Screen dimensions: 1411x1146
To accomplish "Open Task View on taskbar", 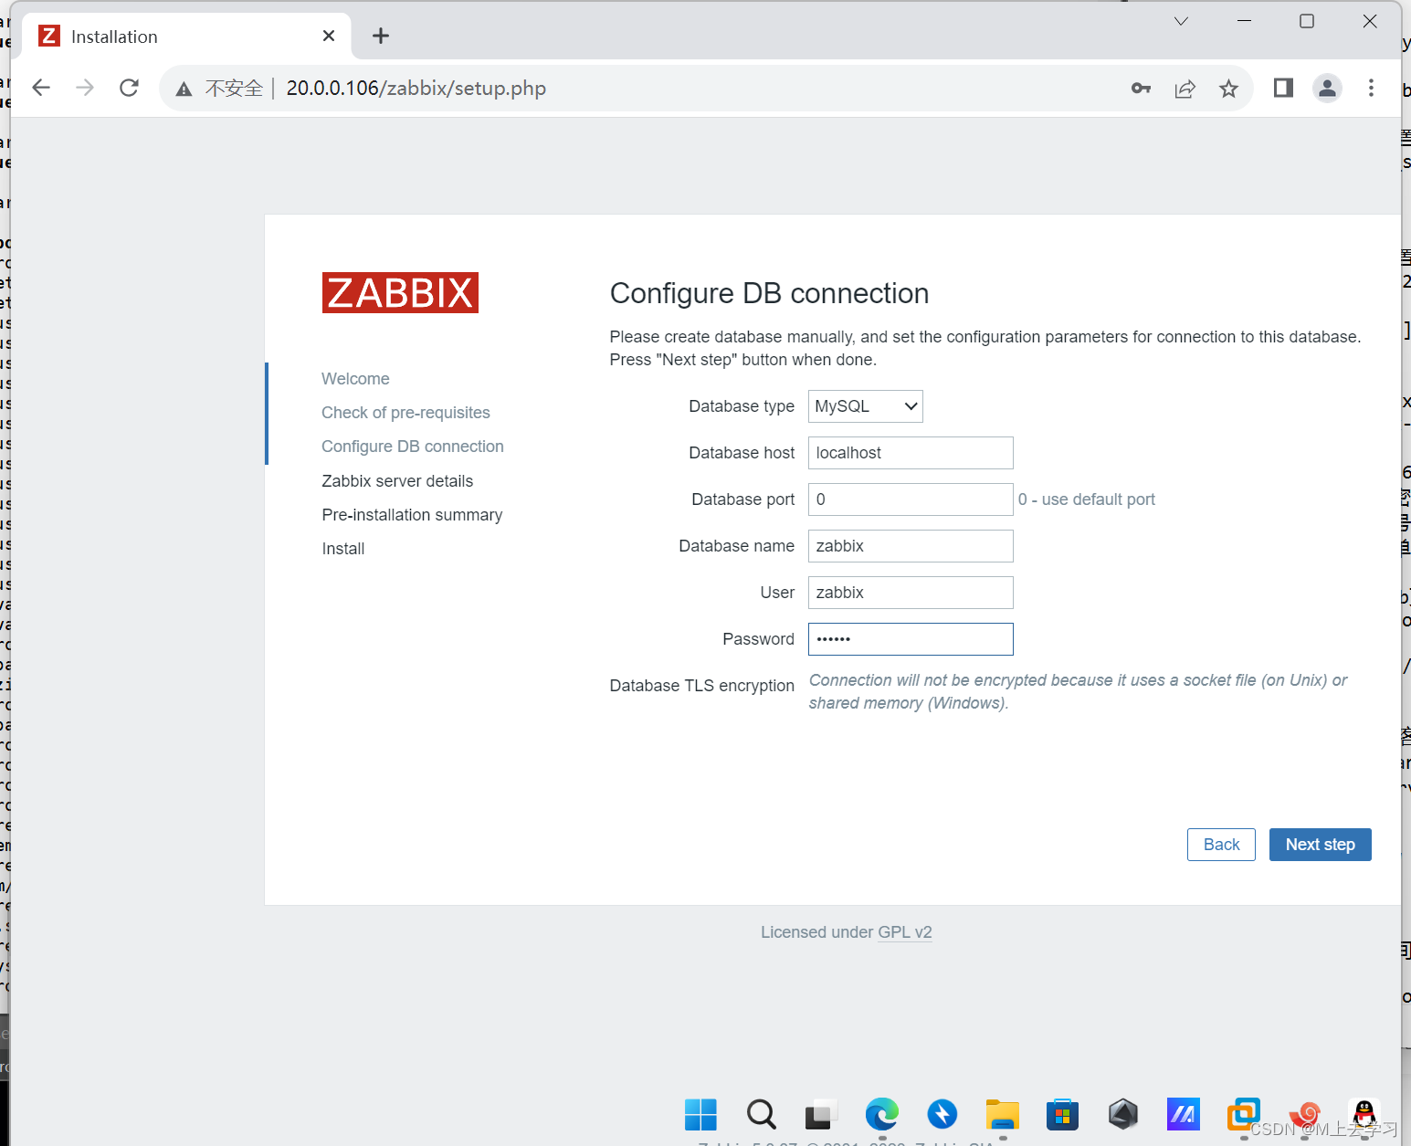I will point(821,1114).
